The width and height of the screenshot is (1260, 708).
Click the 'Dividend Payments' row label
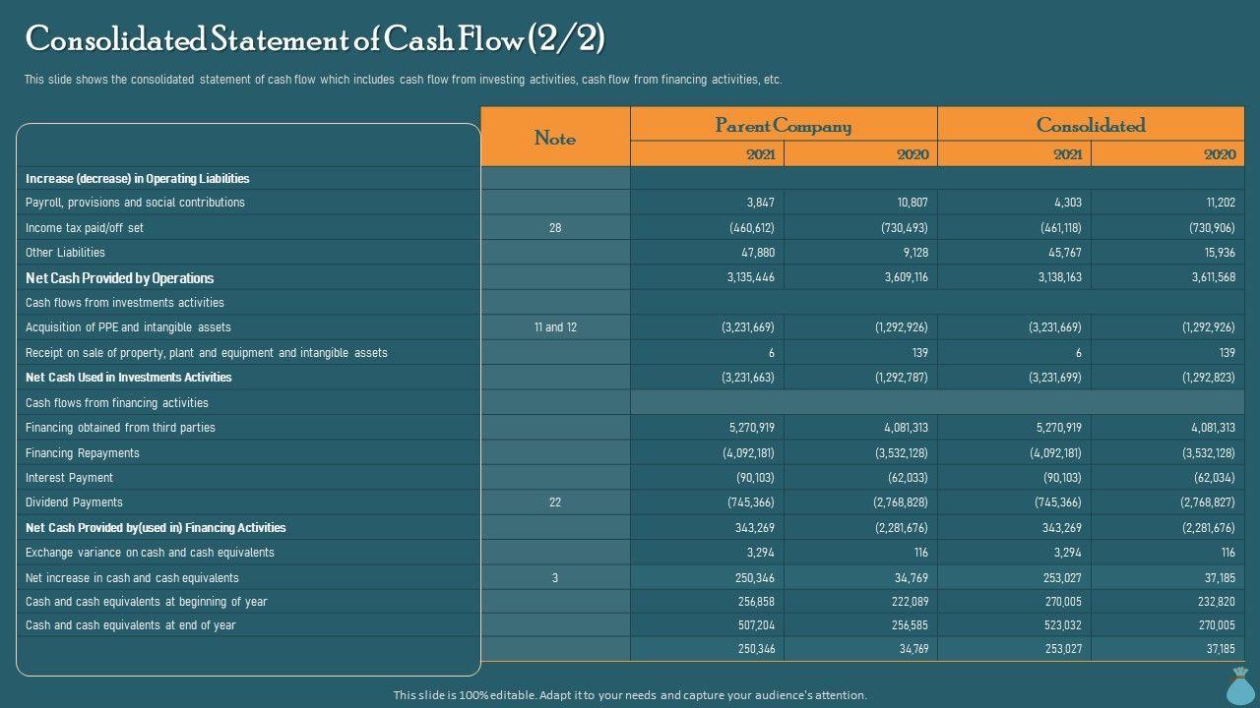(x=74, y=502)
